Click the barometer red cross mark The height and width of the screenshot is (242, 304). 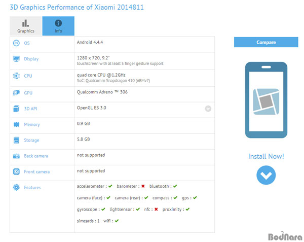pyautogui.click(x=143, y=186)
